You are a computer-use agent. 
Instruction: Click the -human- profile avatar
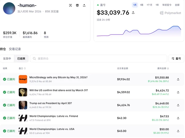click(x=9, y=8)
